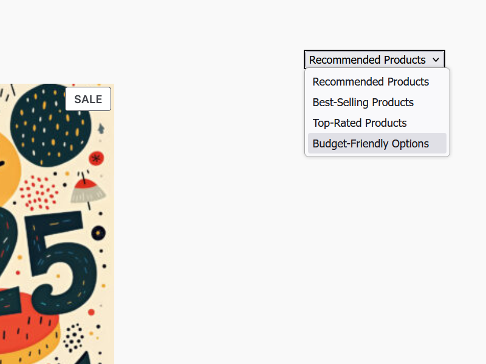486x364 pixels.
Task: Choose Best-Selling Products option
Action: [x=363, y=103]
